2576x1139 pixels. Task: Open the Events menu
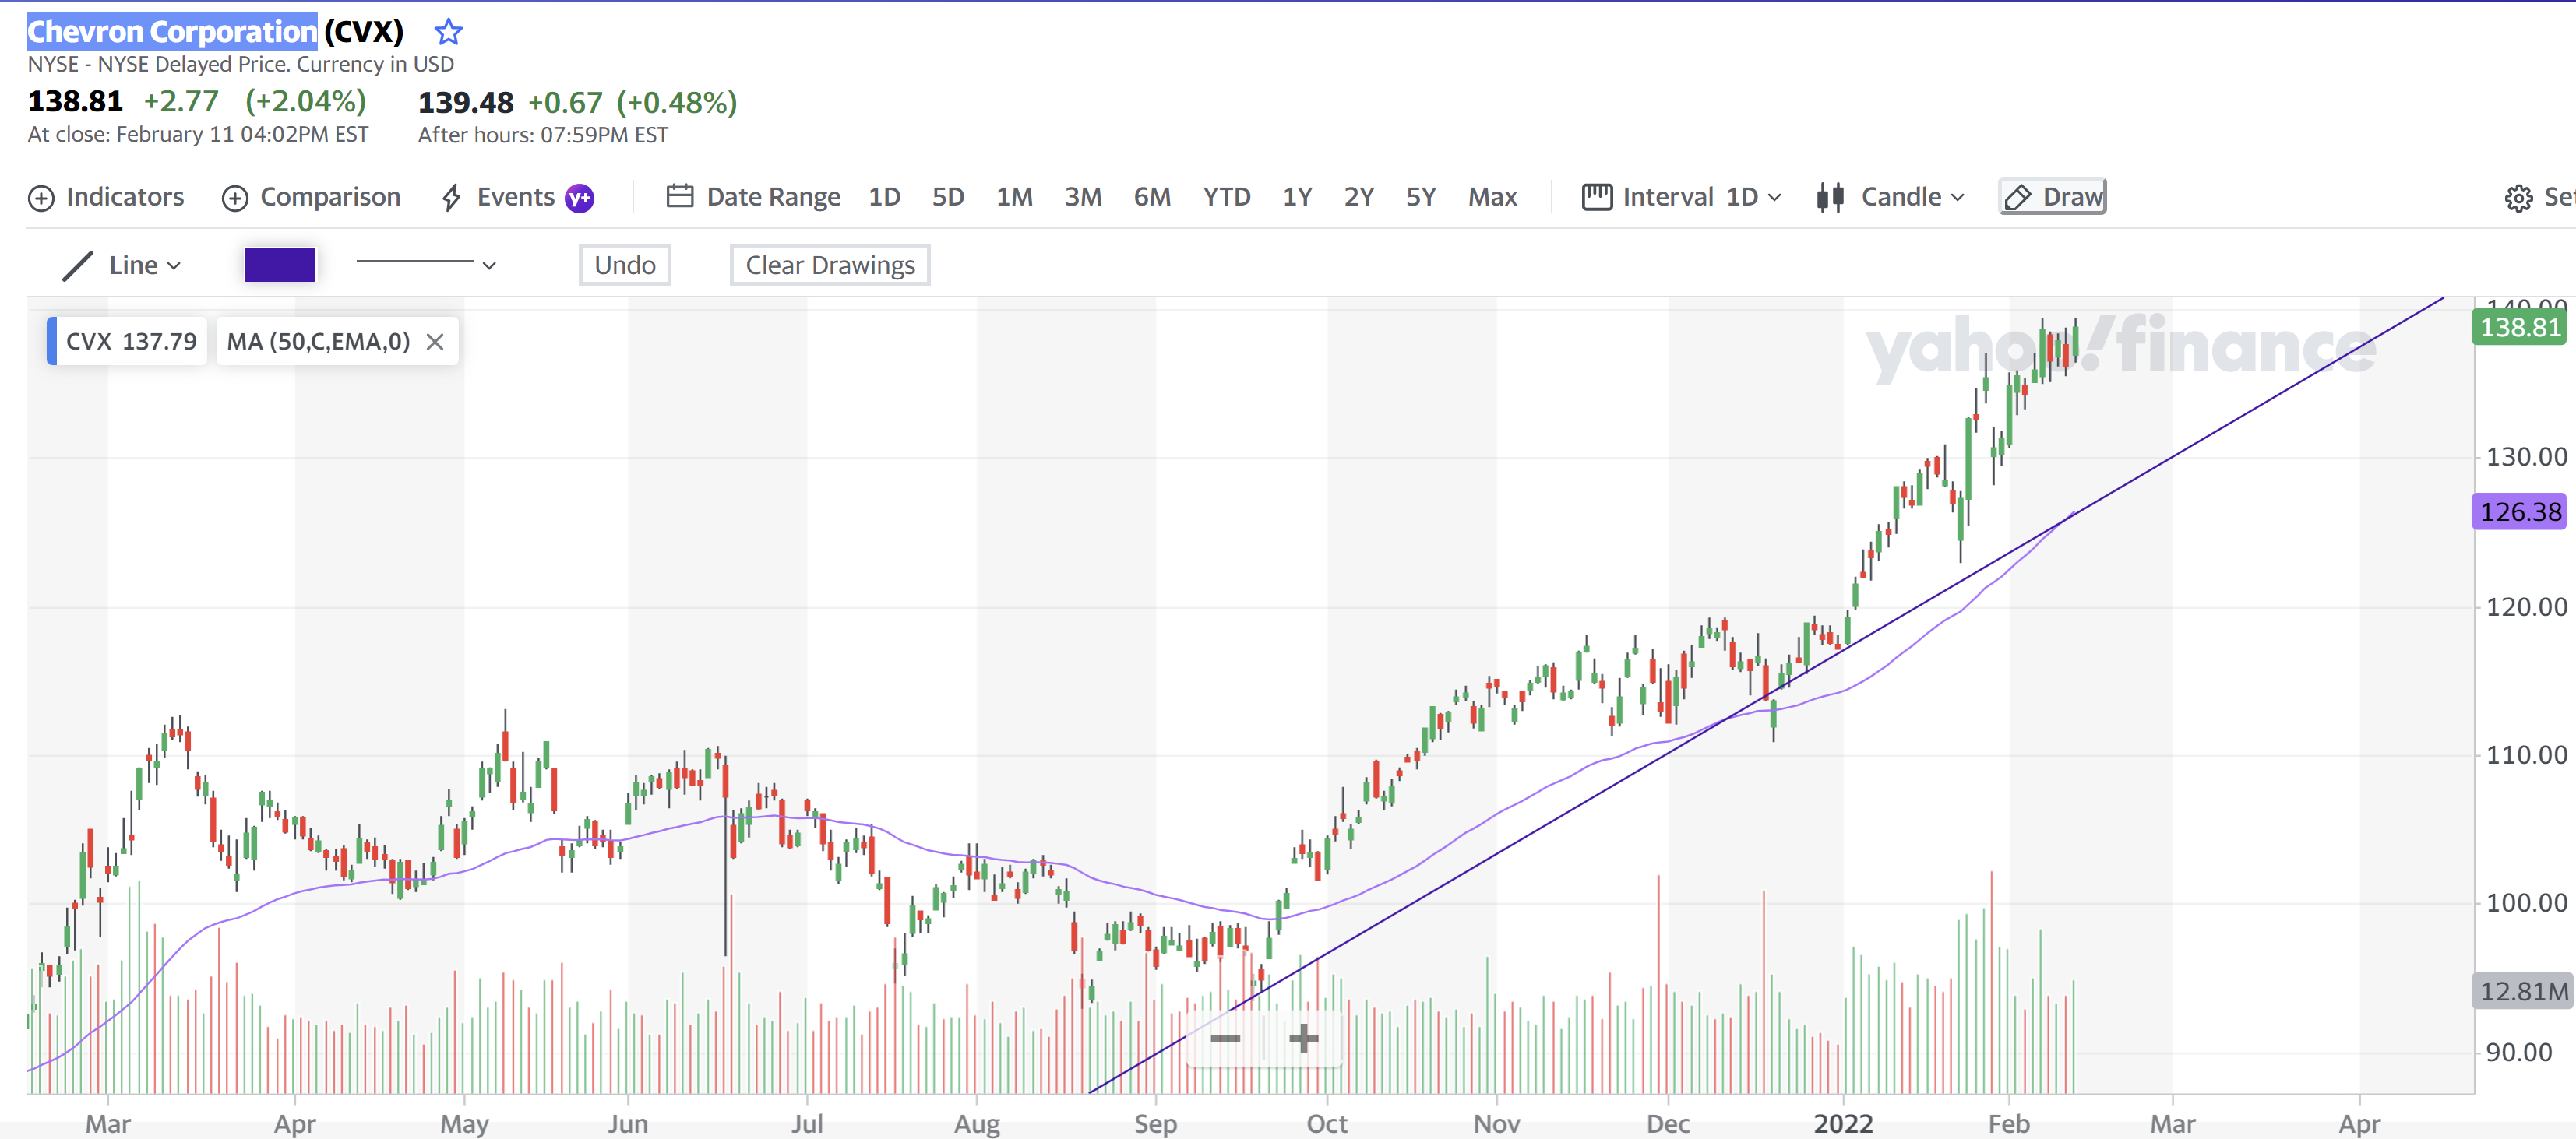tap(498, 197)
